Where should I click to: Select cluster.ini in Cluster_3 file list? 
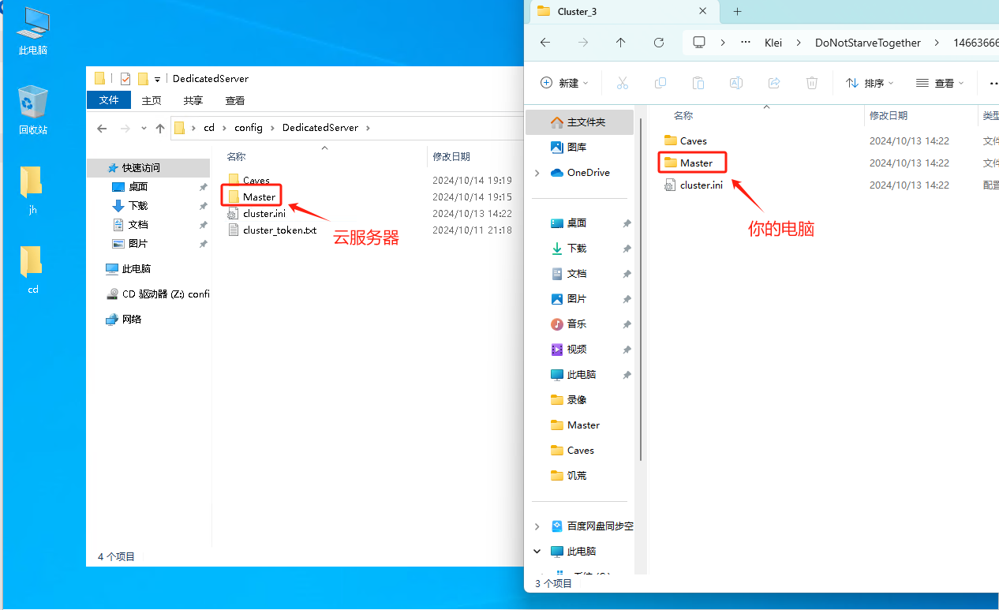(693, 185)
